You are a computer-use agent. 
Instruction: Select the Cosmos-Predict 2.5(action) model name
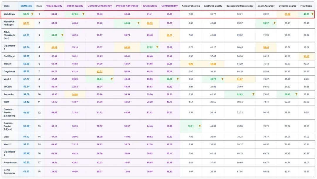(9, 112)
